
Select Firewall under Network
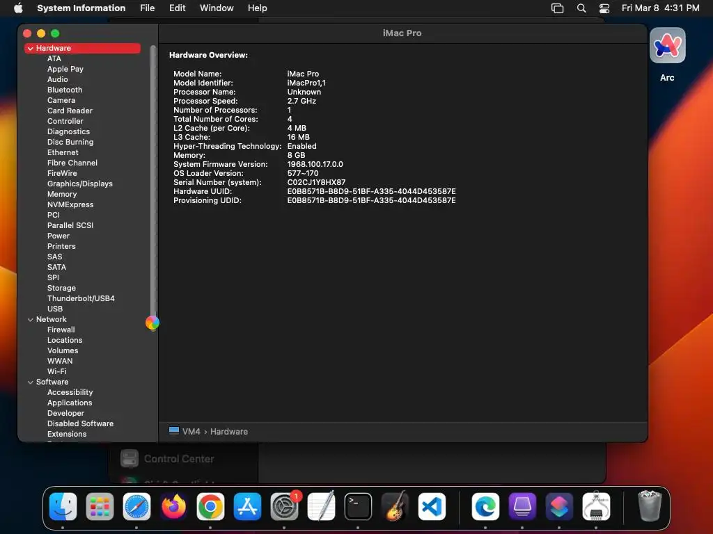coord(61,330)
